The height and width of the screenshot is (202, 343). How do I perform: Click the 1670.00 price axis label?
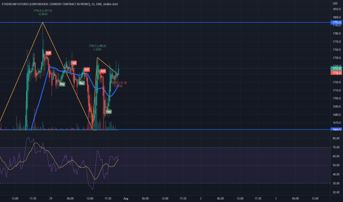[x=337, y=123]
